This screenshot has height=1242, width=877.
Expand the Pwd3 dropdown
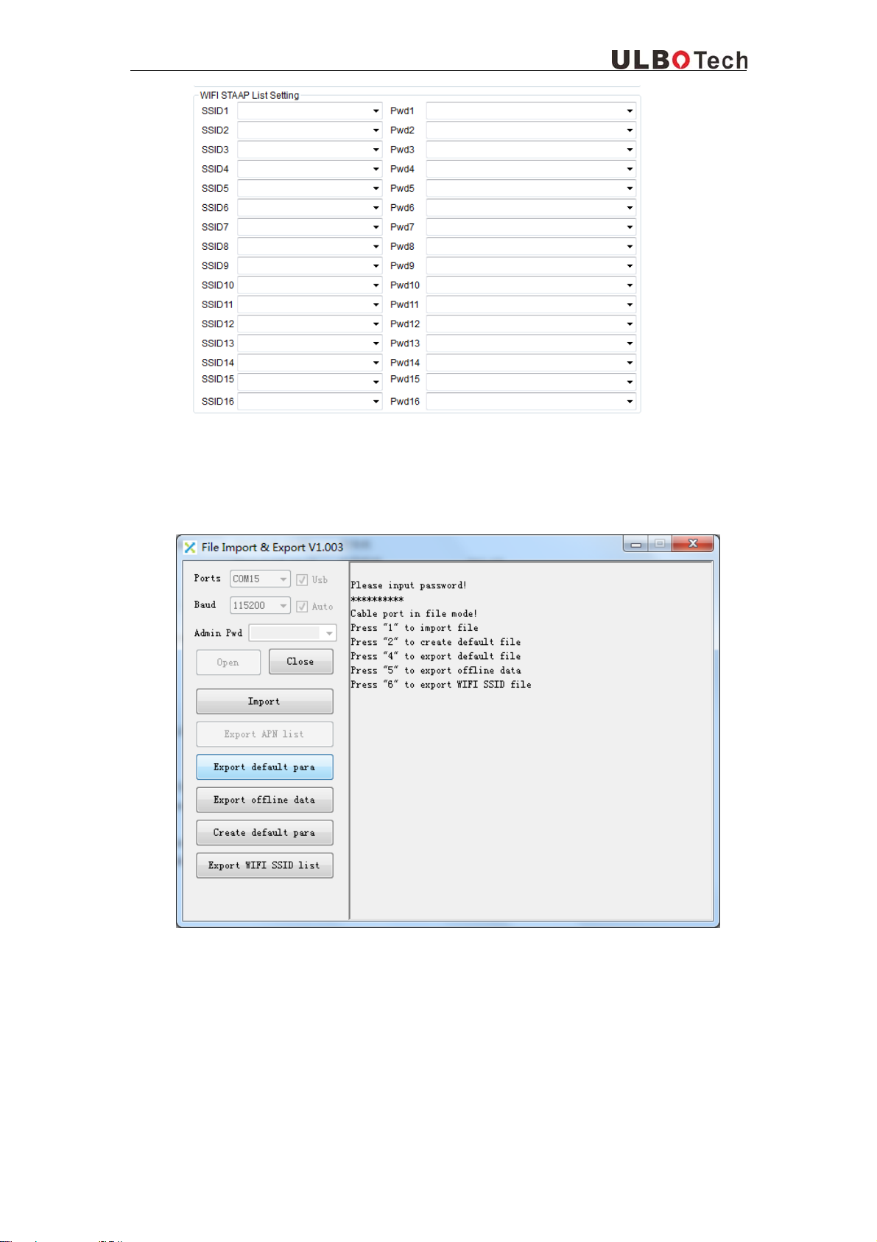[x=630, y=150]
